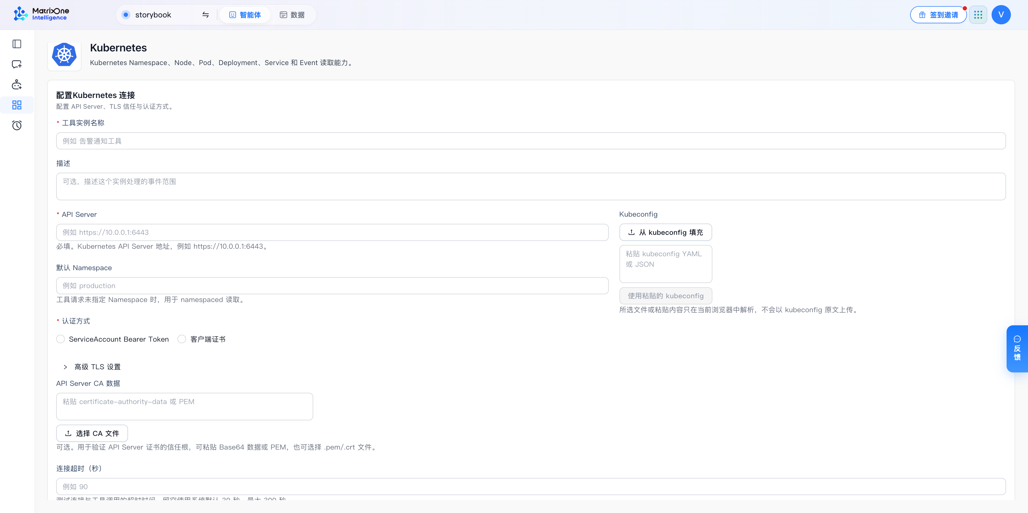This screenshot has width=1028, height=513.
Task: Open new chat icon in sidebar
Action: coord(17,64)
